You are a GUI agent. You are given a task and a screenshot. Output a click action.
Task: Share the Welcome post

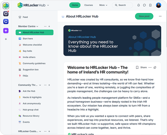(x=144, y=67)
